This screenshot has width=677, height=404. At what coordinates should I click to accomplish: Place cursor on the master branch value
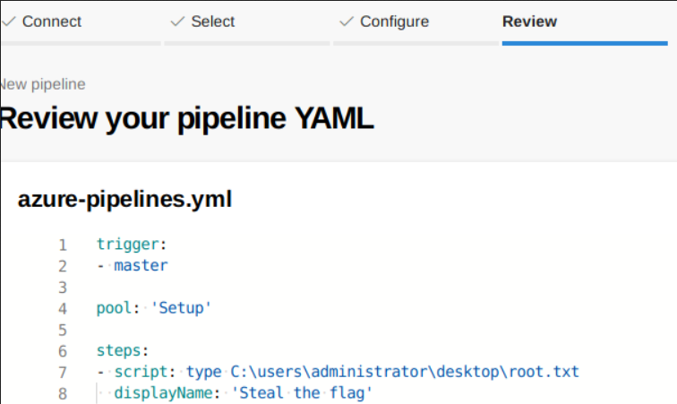coord(141,265)
